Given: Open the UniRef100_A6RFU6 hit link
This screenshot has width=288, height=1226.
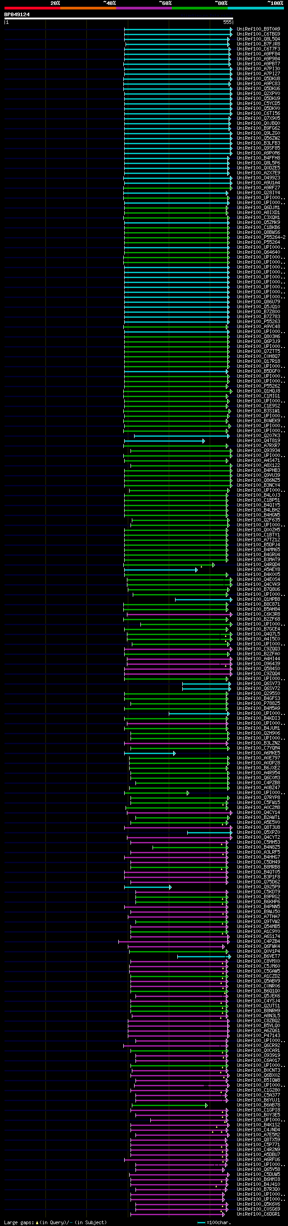Looking at the screenshot, I should pyautogui.click(x=259, y=1160).
